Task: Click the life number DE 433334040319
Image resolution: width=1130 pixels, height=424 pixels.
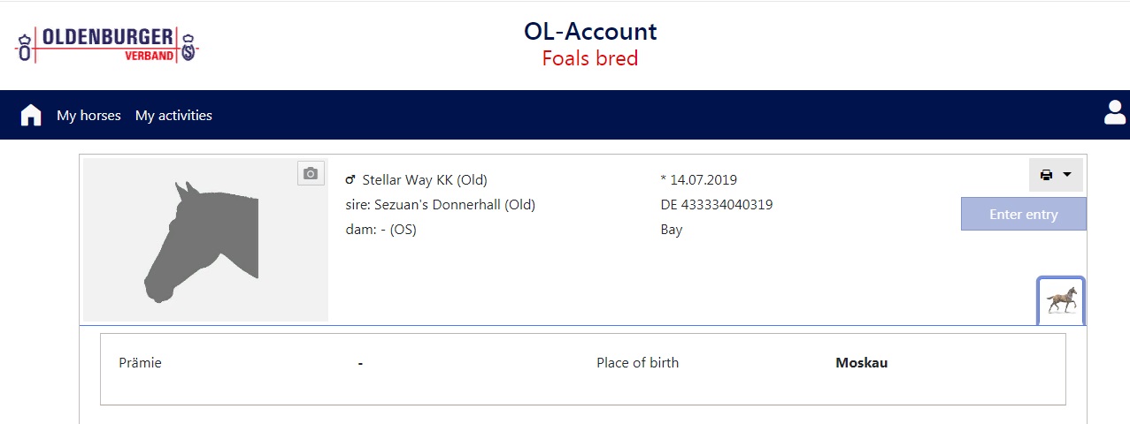Action: pyautogui.click(x=716, y=205)
